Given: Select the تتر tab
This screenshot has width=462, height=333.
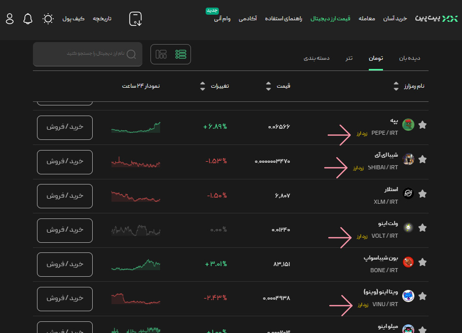Looking at the screenshot, I should tap(349, 58).
